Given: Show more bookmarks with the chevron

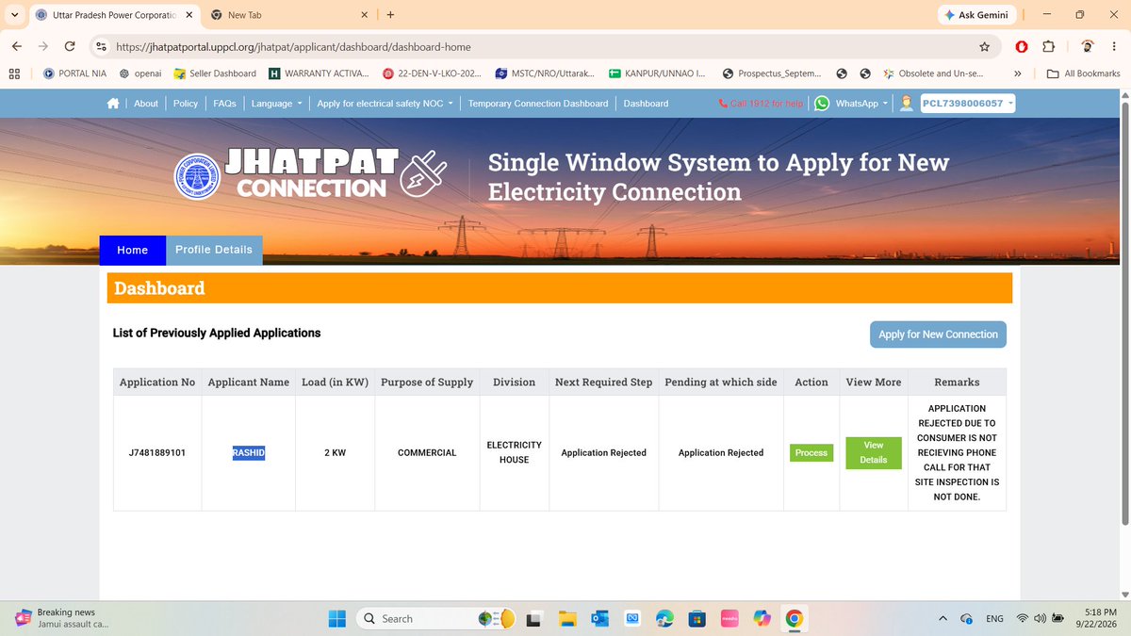Looking at the screenshot, I should pos(1018,73).
